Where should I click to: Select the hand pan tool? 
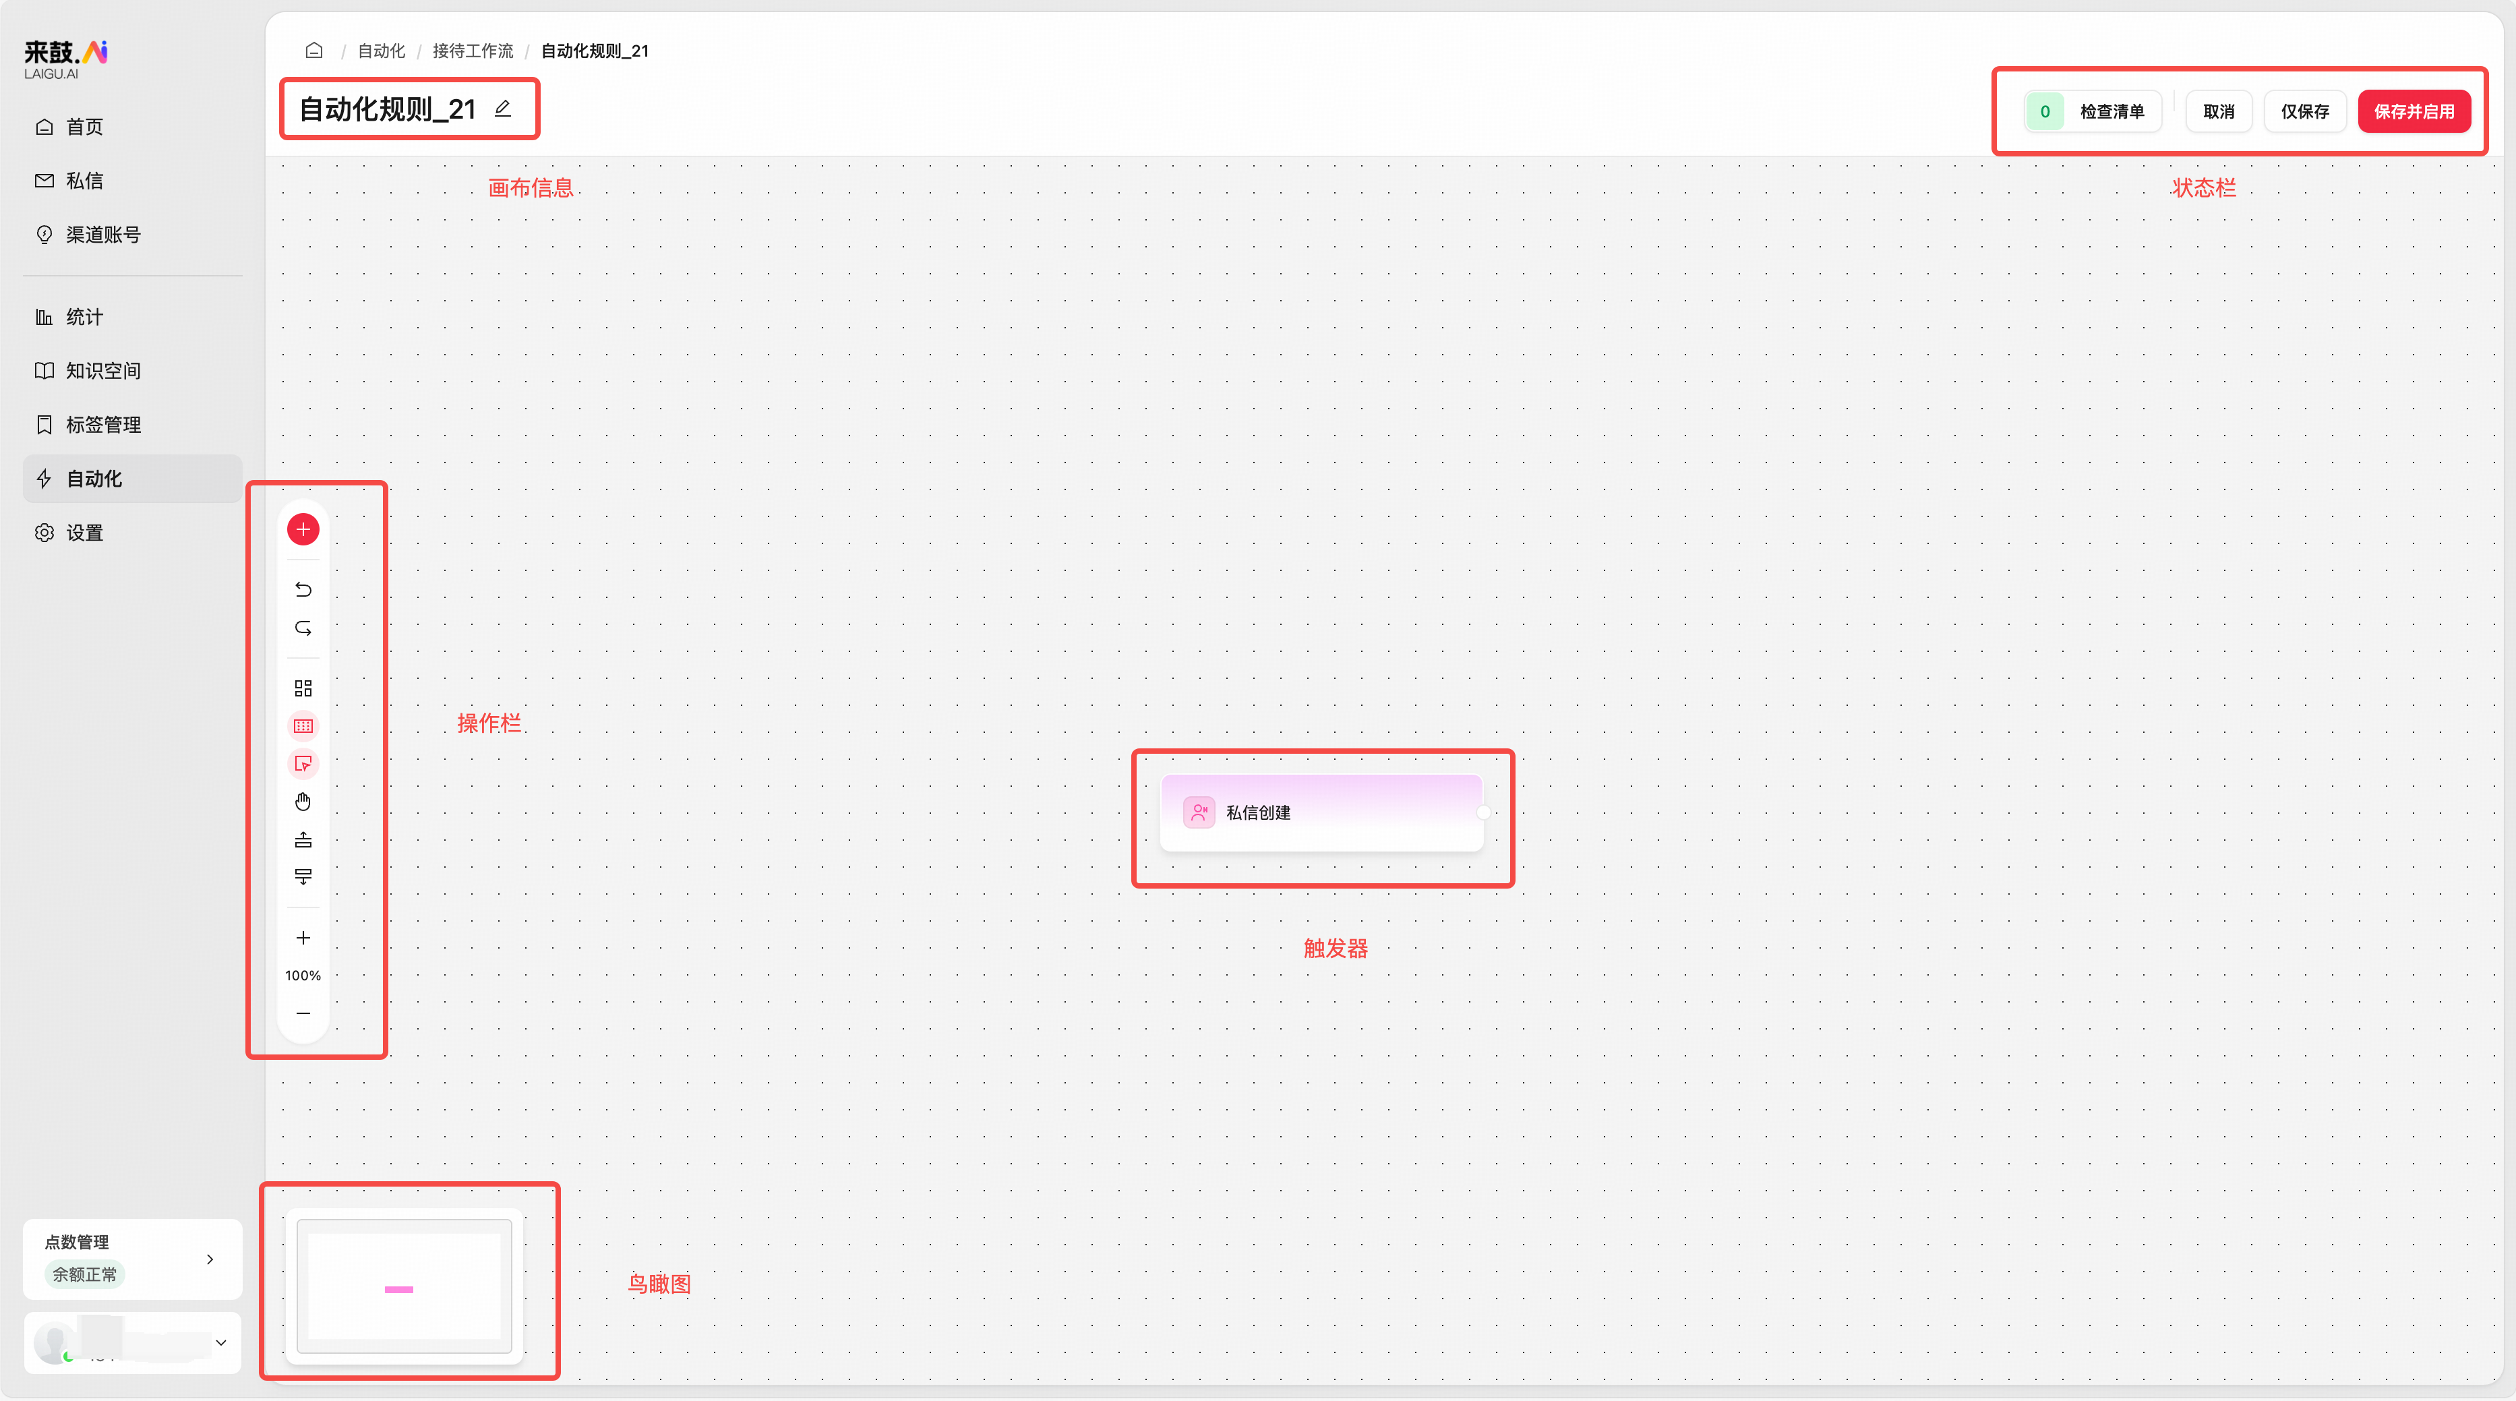303,802
